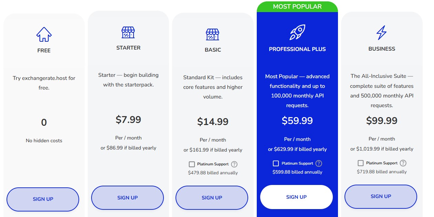434x217 pixels.
Task: Click the $7.99 Starter price
Action: (128, 120)
